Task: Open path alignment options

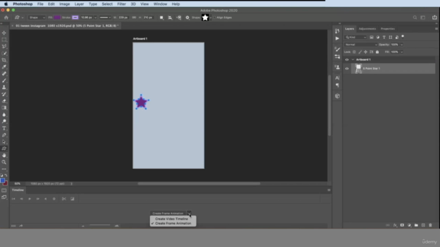Action: tap(170, 17)
